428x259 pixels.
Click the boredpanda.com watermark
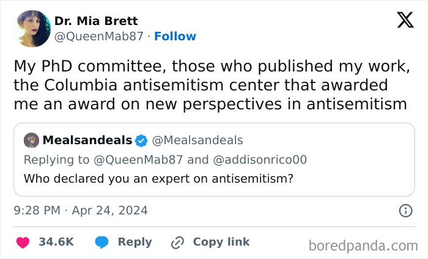click(x=363, y=246)
